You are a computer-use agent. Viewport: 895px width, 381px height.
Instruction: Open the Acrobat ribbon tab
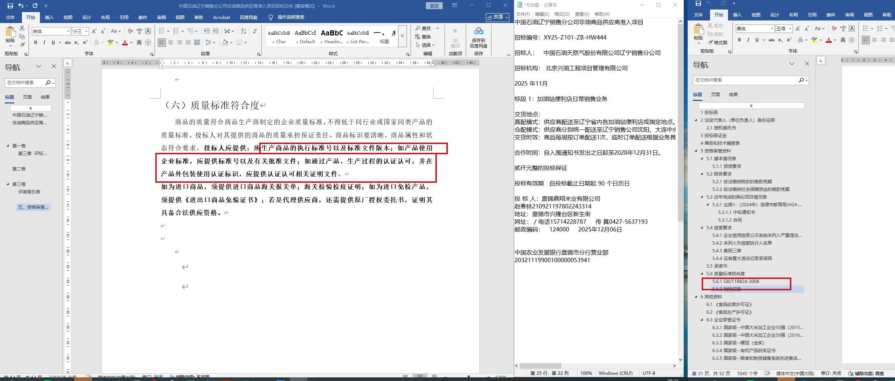click(x=221, y=17)
